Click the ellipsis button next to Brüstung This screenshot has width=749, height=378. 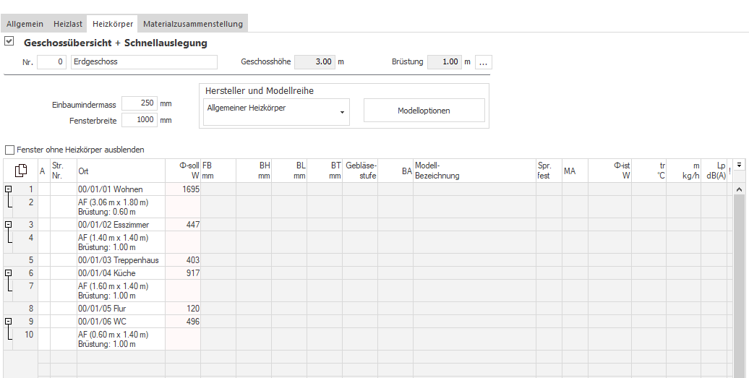tap(484, 63)
